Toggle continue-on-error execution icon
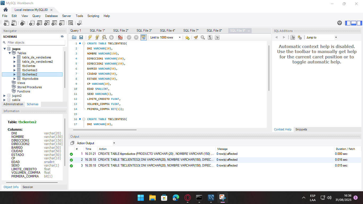Viewport: 363px width, 204px height. point(120,37)
